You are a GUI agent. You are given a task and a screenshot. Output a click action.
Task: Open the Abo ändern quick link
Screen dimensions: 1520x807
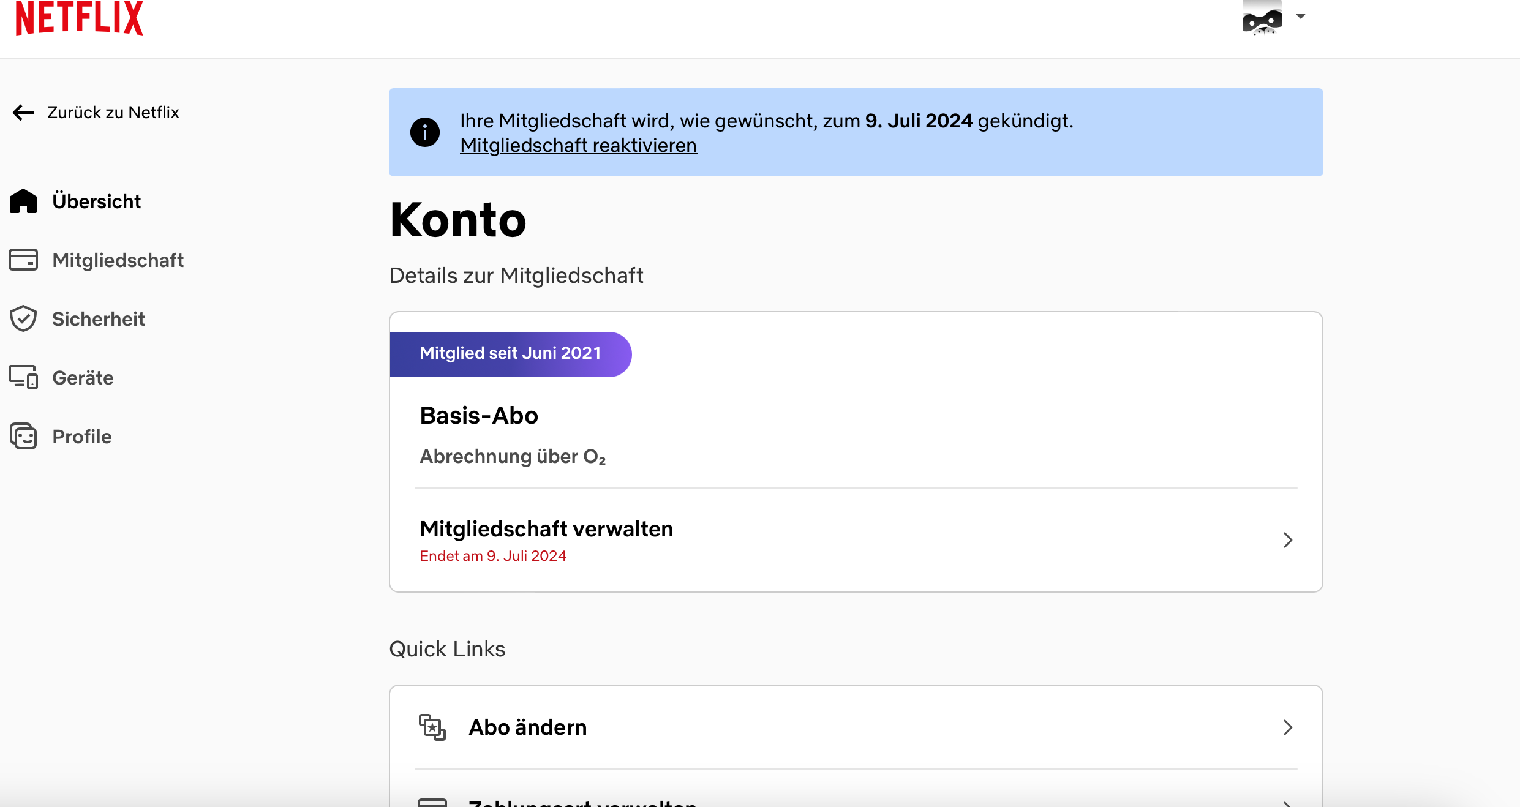(x=856, y=727)
